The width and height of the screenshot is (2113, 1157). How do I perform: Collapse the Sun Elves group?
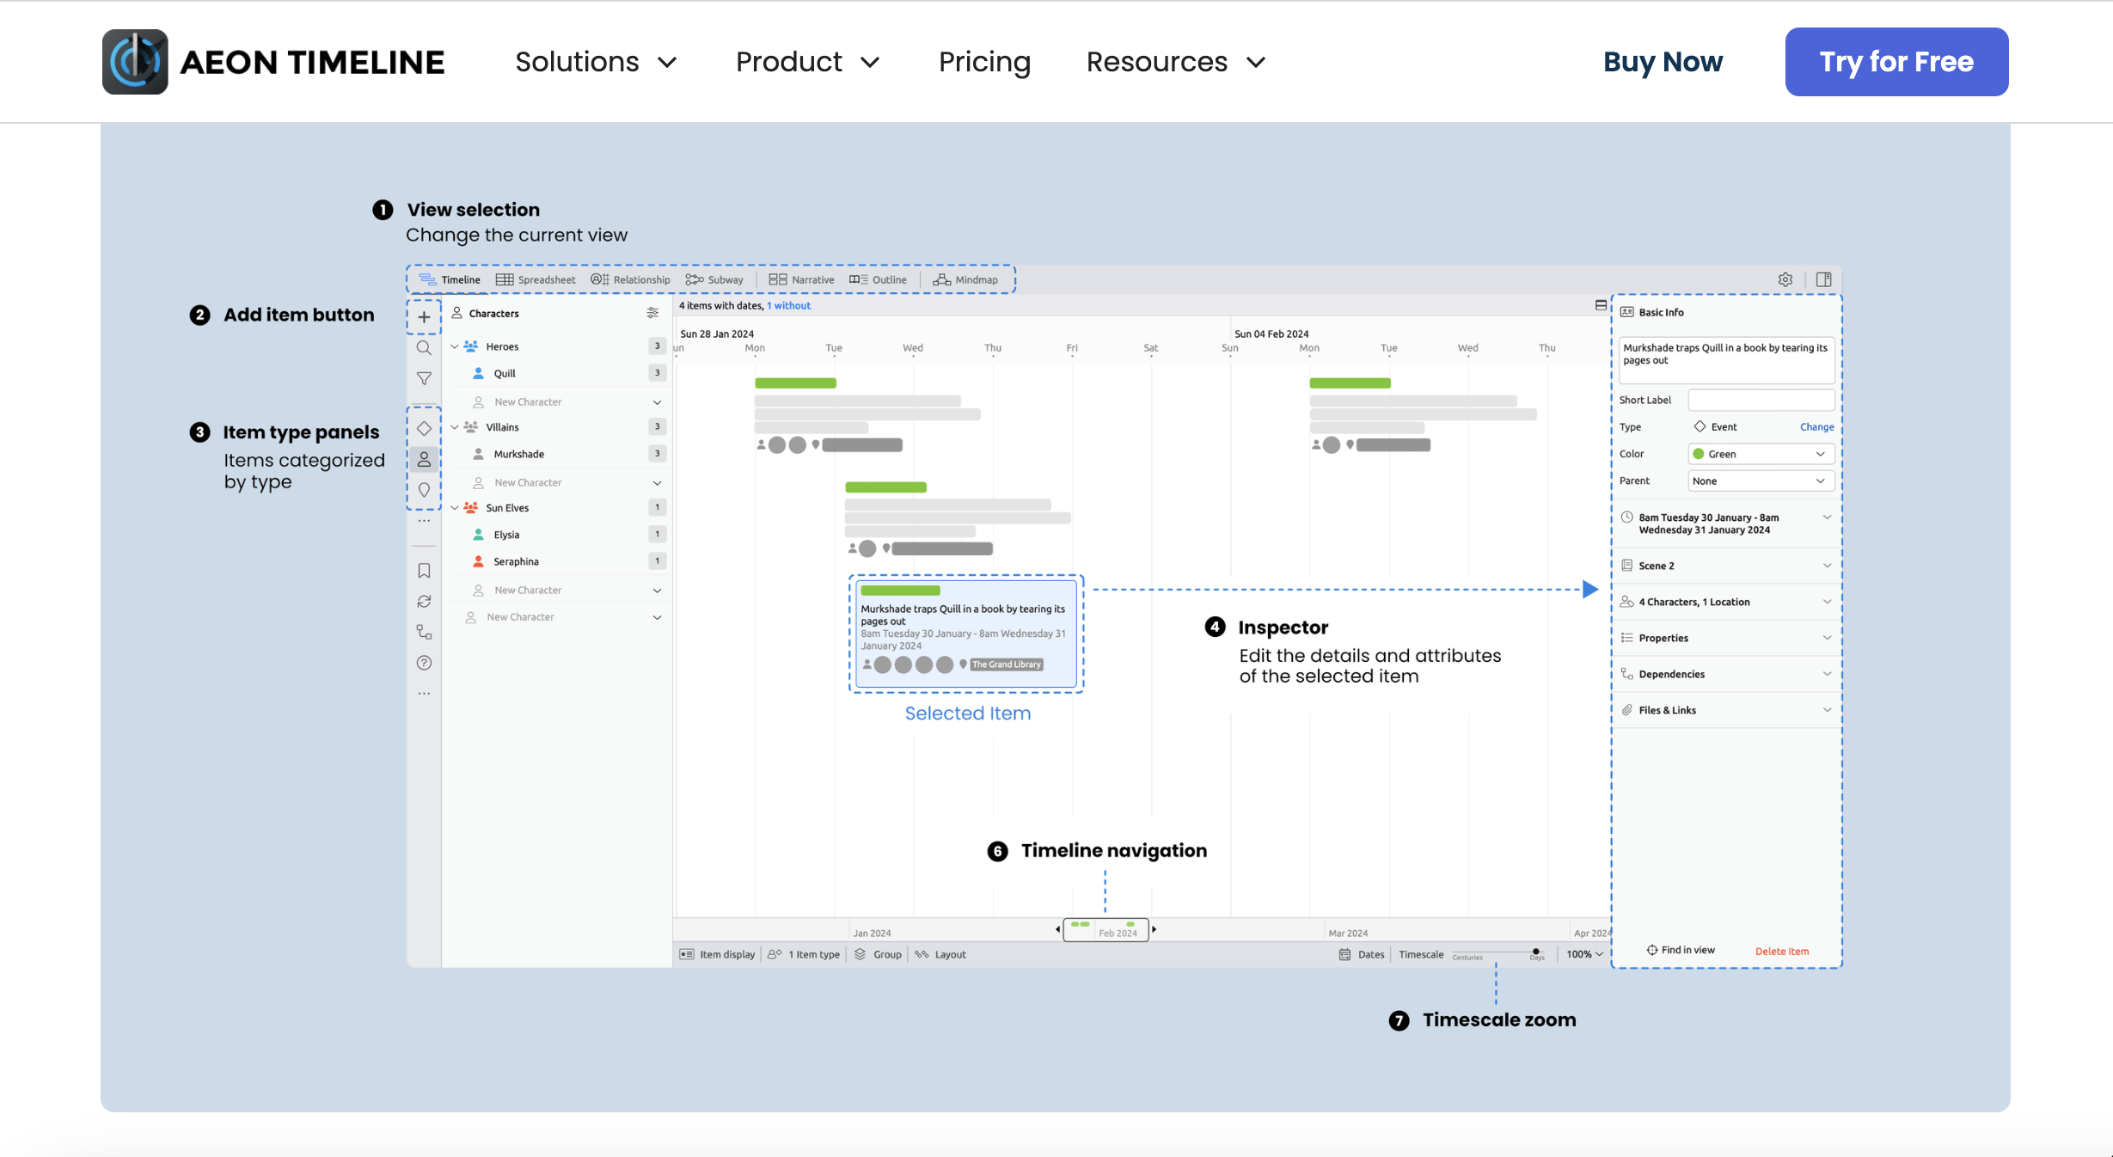455,508
